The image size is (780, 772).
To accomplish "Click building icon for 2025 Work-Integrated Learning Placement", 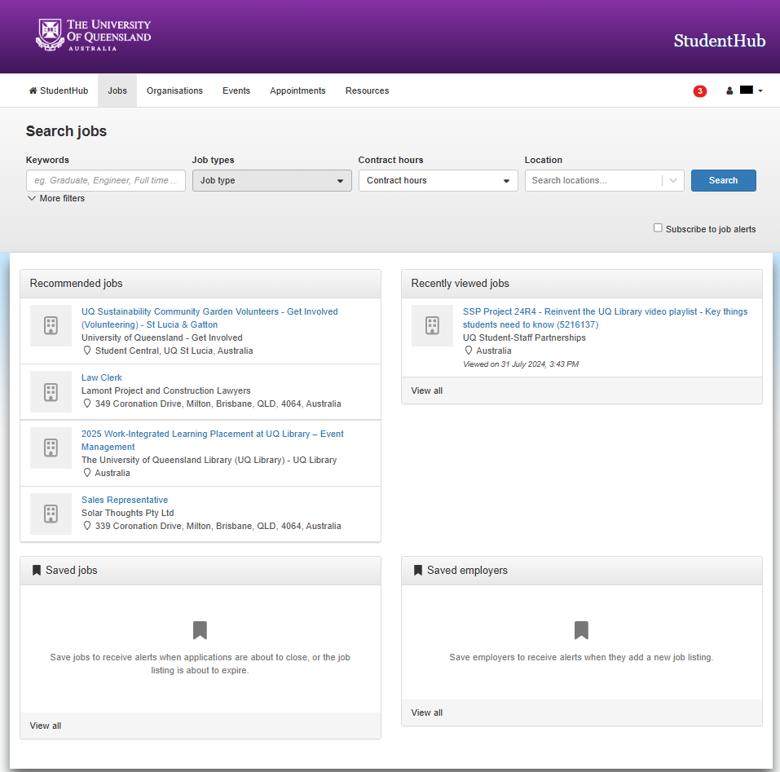I will coord(51,448).
